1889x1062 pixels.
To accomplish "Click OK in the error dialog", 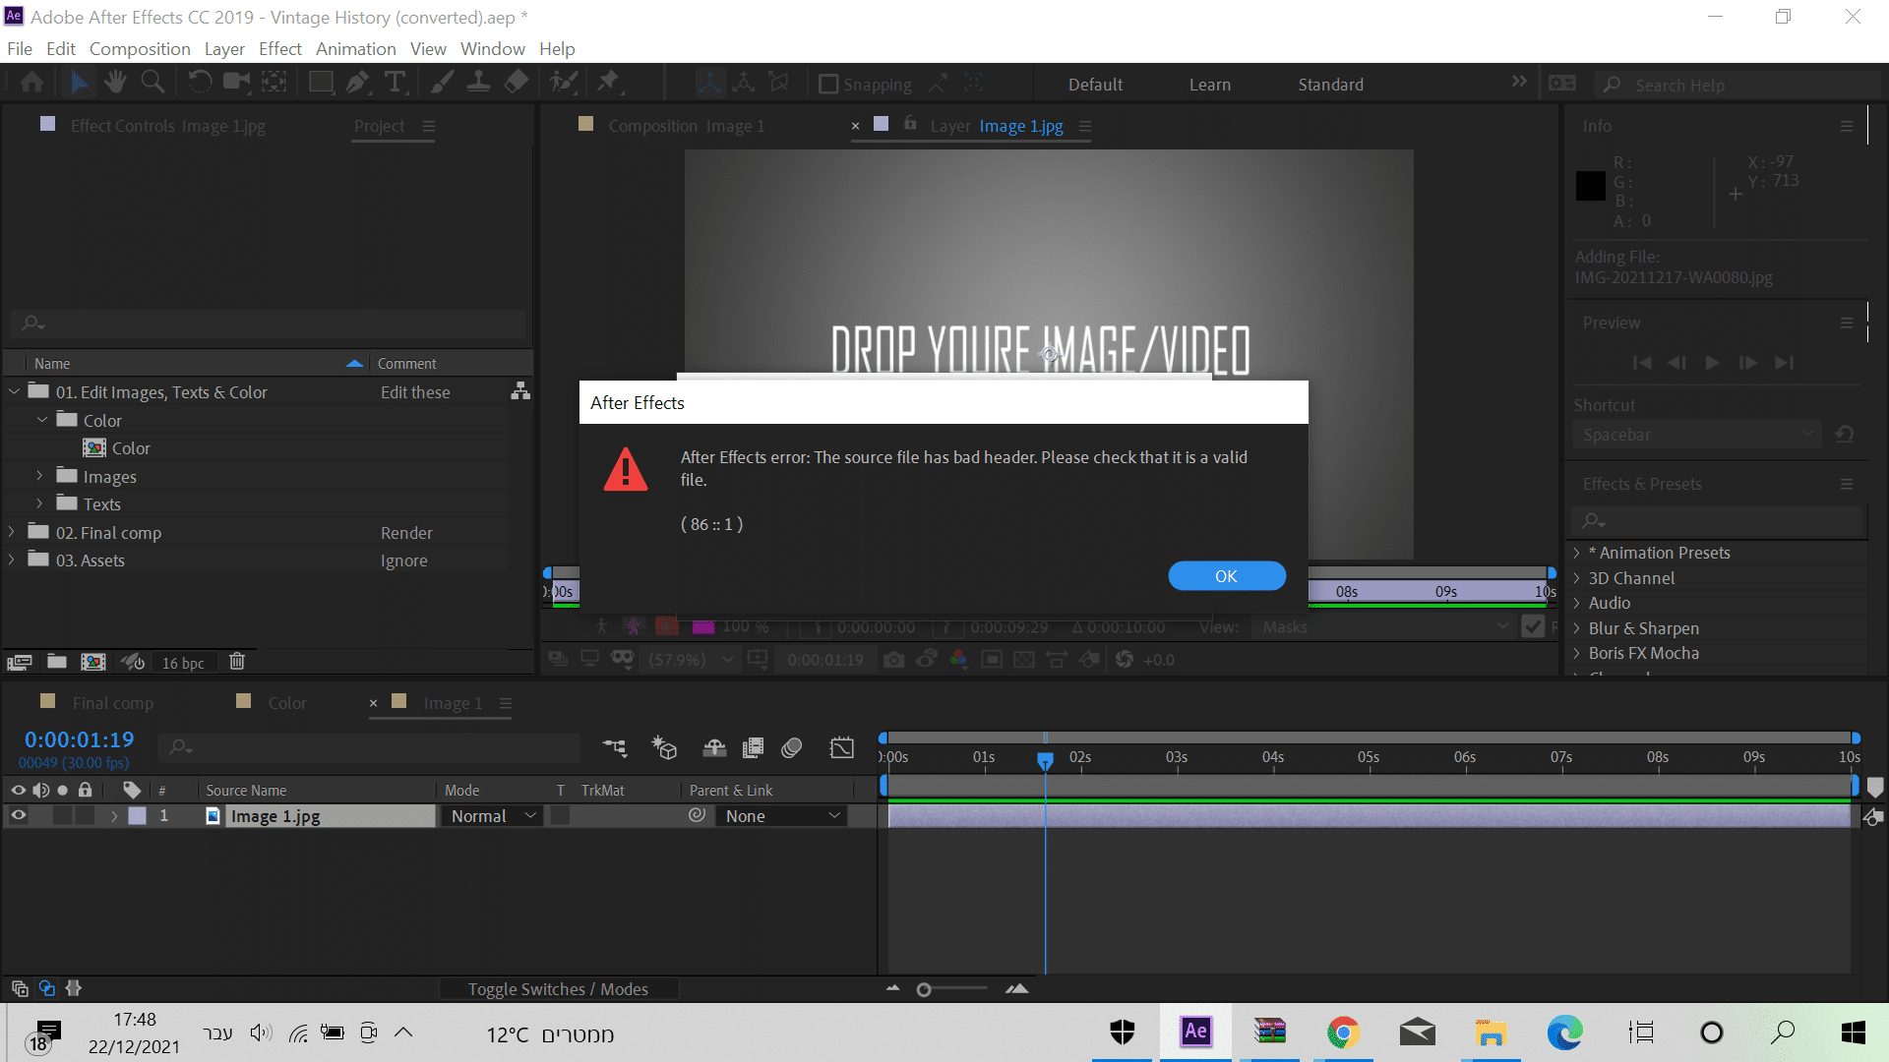I will (x=1226, y=576).
